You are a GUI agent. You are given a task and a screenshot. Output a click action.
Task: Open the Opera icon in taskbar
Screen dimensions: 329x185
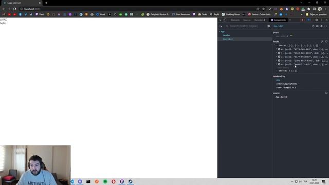pyautogui.click(x=114, y=181)
